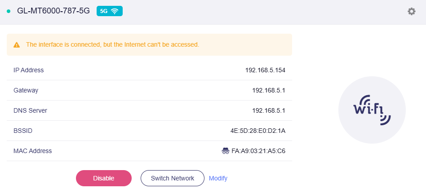The width and height of the screenshot is (426, 193).
Task: Click the MAC address incognito spy icon
Action: click(x=226, y=151)
